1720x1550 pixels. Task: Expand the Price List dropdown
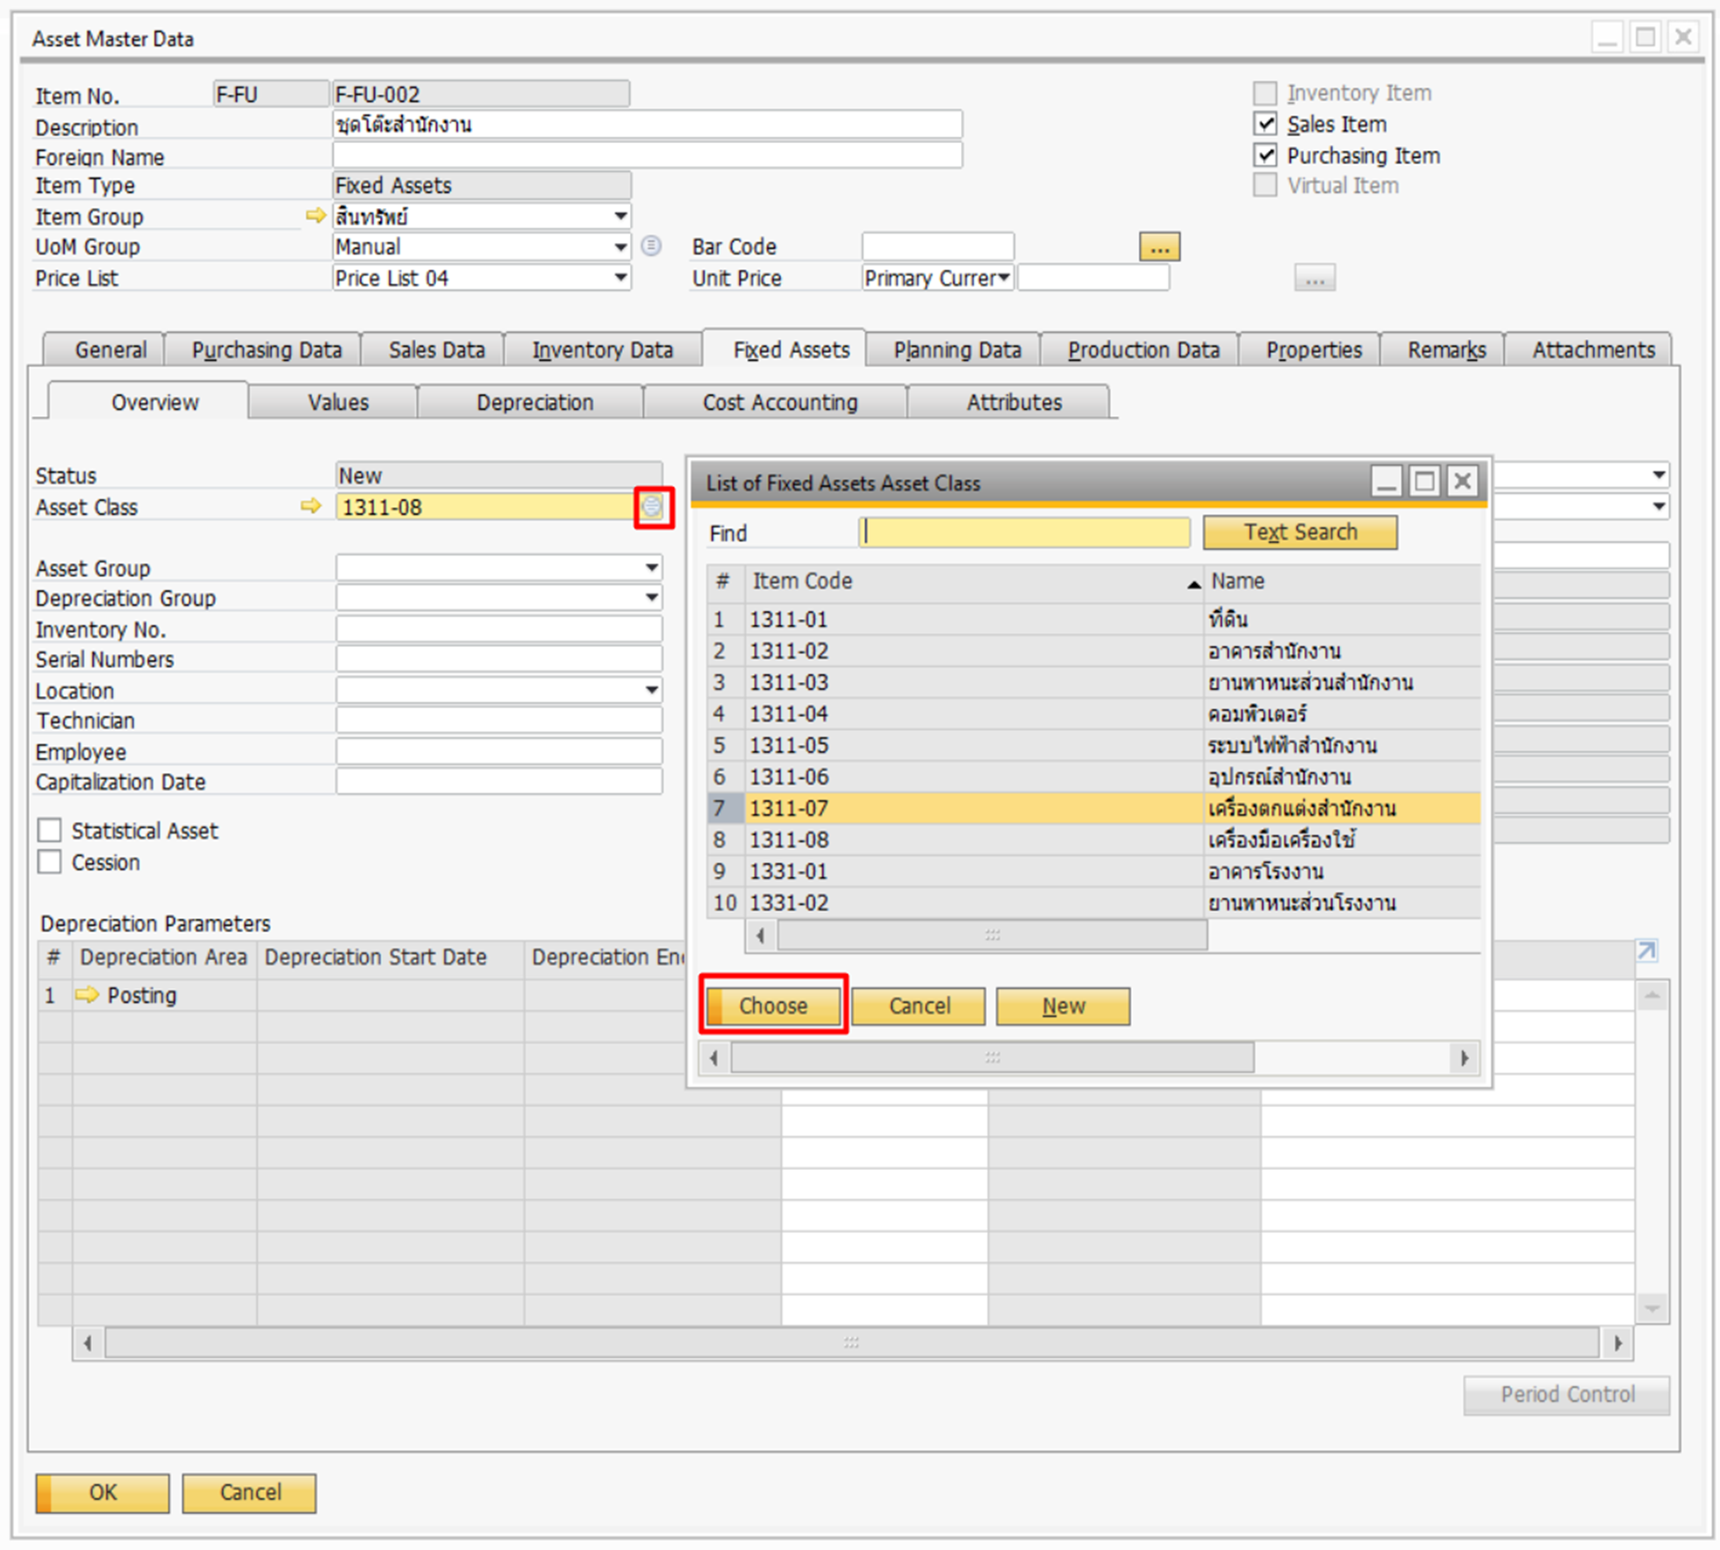(x=620, y=278)
